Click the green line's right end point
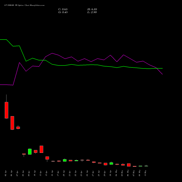This screenshot has width=182, height=182. pyautogui.click(x=162, y=68)
